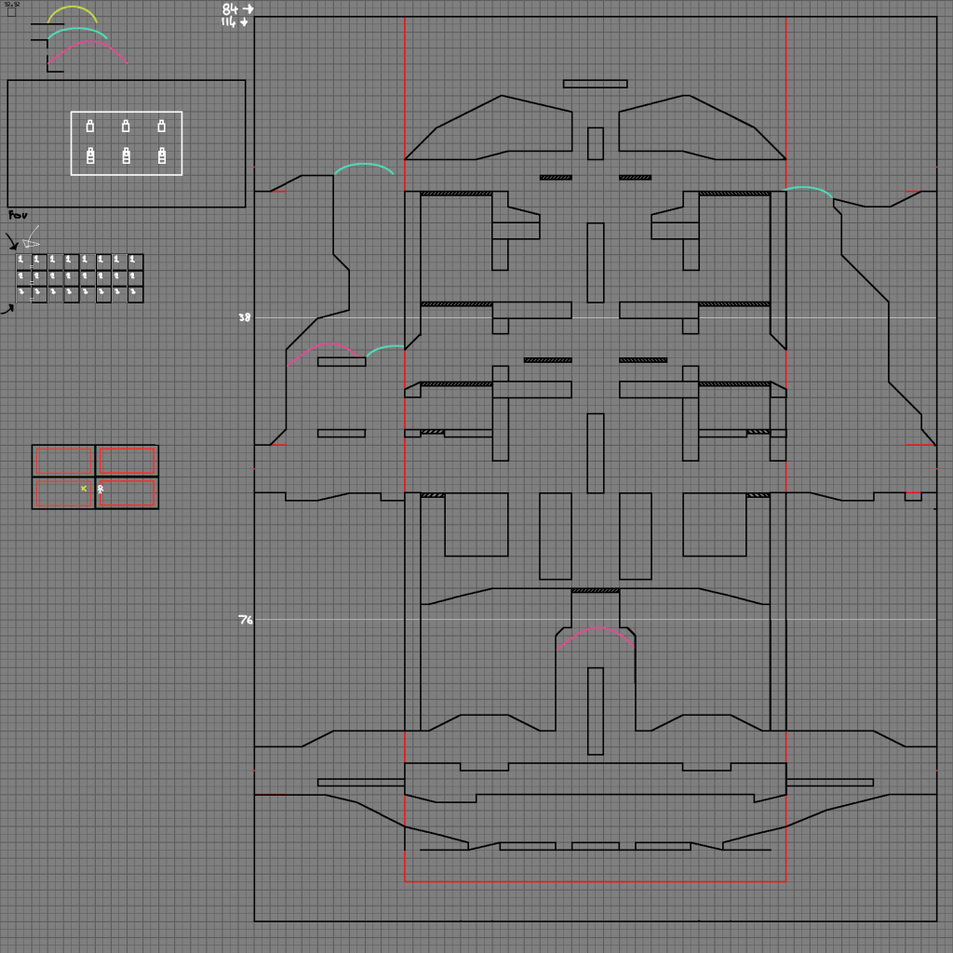This screenshot has width=953, height=953.
Task: Click the 76 ruler marker label
Action: (245, 620)
